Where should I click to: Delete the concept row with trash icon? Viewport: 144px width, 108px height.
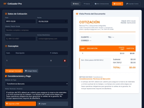click(65, 61)
